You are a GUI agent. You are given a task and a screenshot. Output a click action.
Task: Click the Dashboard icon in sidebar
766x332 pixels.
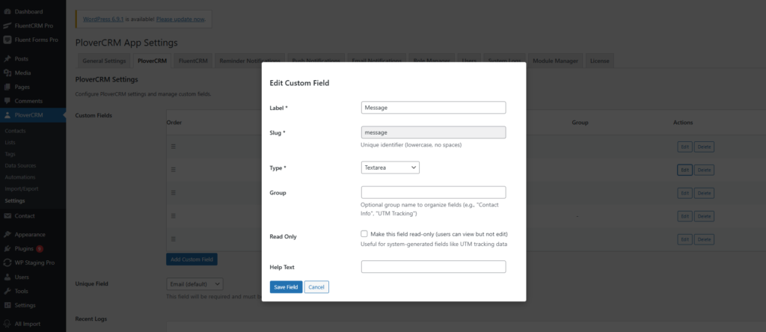click(x=7, y=12)
